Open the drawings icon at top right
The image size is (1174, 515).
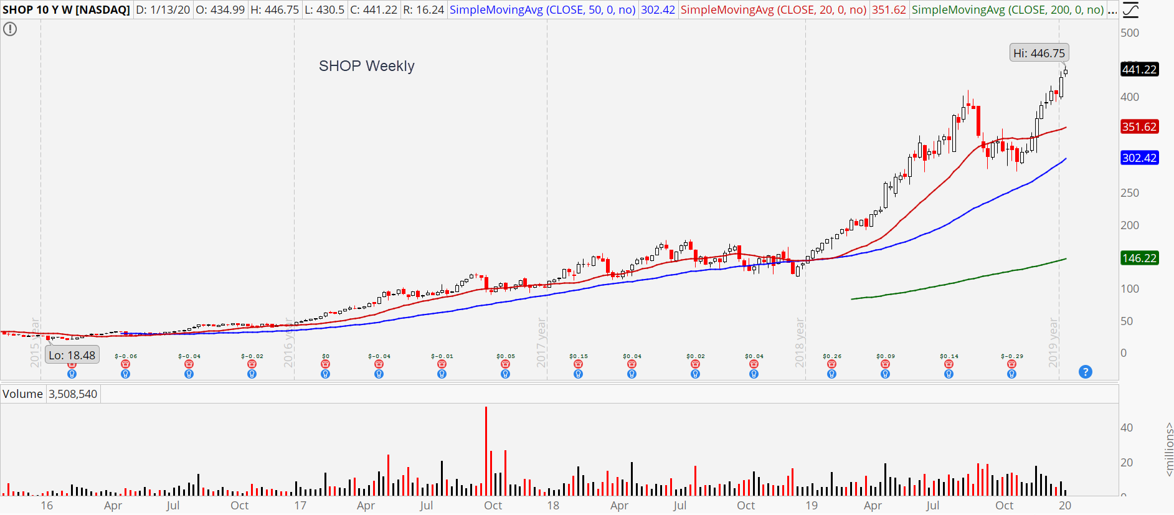pyautogui.click(x=1130, y=10)
